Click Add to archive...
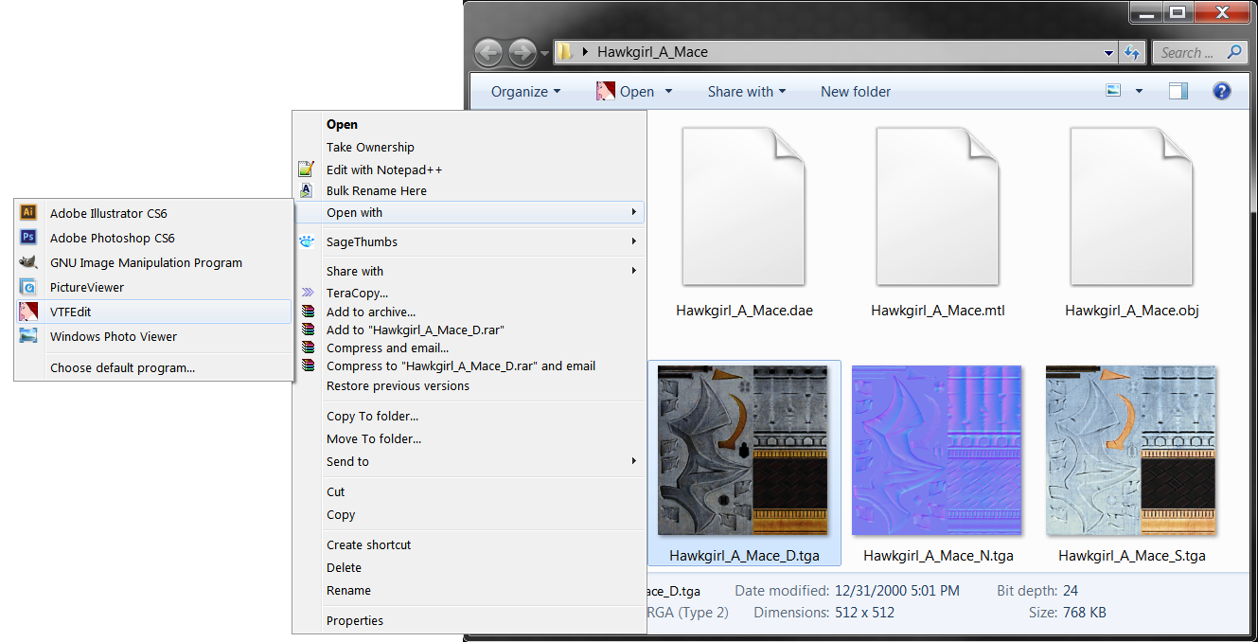This screenshot has width=1258, height=642. coord(469,312)
